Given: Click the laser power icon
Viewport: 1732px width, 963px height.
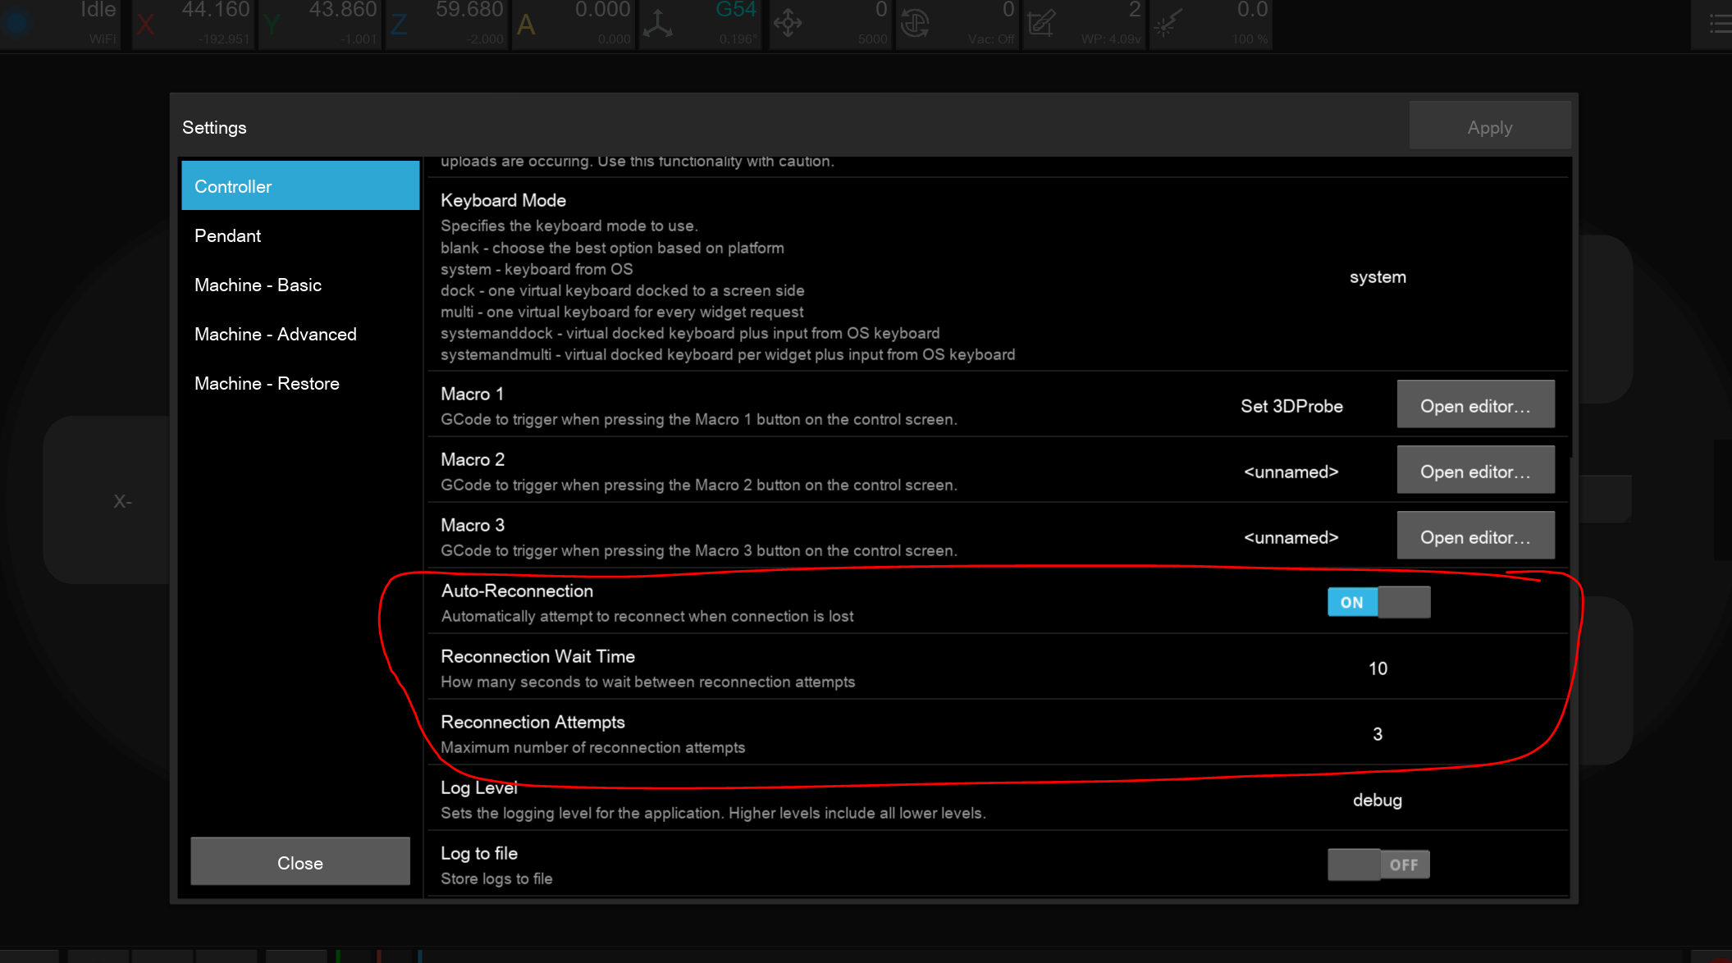Looking at the screenshot, I should point(1167,24).
